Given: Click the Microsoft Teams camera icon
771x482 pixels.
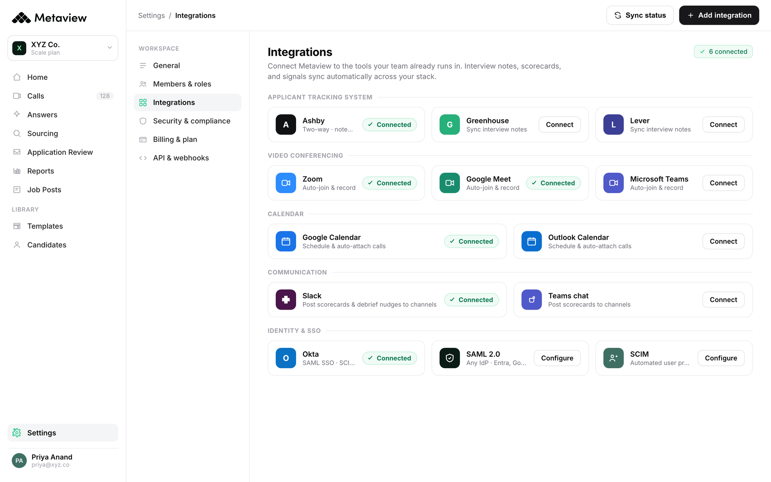Looking at the screenshot, I should [613, 183].
